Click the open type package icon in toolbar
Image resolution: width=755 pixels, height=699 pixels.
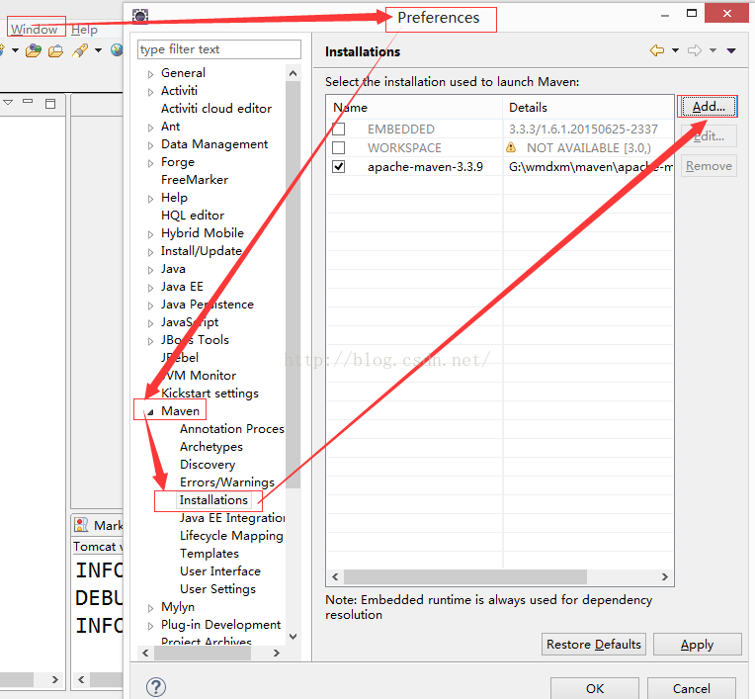pyautogui.click(x=34, y=50)
